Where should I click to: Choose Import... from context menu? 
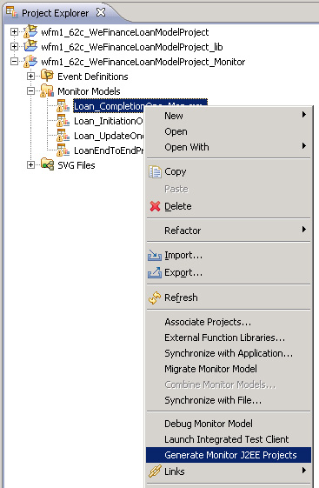229,255
